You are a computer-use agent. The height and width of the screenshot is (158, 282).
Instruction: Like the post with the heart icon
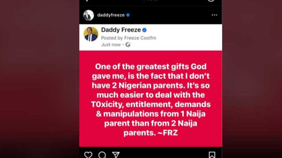(88, 155)
